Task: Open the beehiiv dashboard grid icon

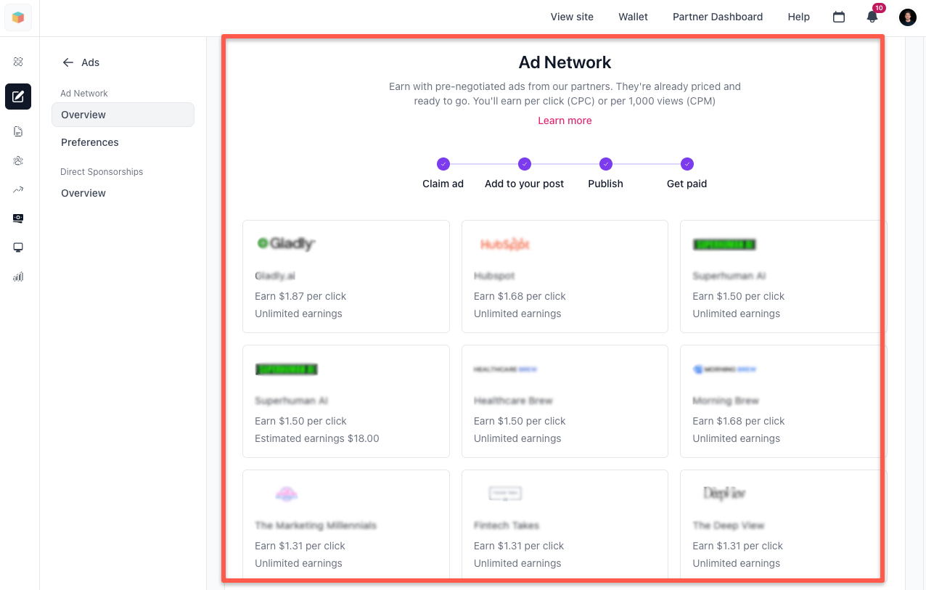Action: click(17, 62)
